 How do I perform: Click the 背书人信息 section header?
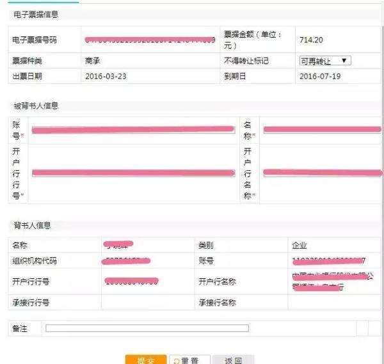(x=32, y=225)
